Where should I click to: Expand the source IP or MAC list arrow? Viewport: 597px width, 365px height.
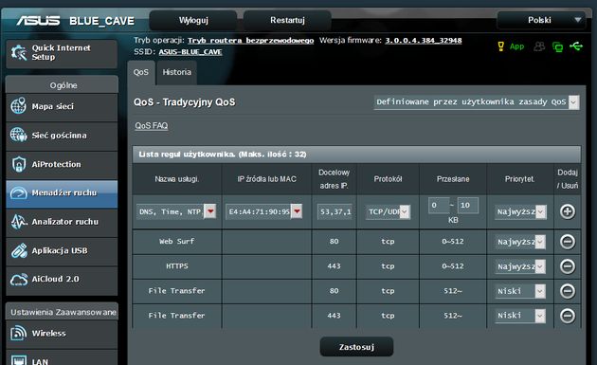click(x=297, y=211)
